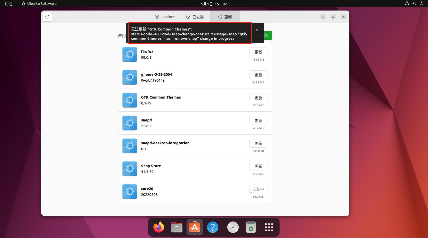Dismiss the GTK Common Themes error notification
Image resolution: width=428 pixels, height=238 pixels.
click(257, 30)
